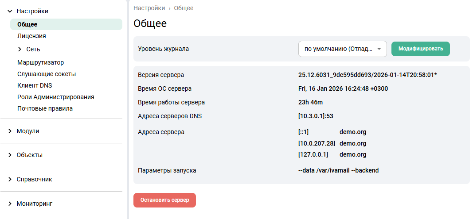Open Роли Администрирования page
The height and width of the screenshot is (219, 473).
click(x=55, y=97)
